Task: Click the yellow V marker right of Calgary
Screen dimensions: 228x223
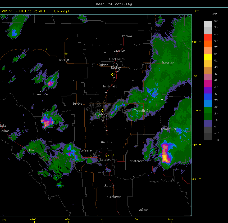Action: (113, 155)
